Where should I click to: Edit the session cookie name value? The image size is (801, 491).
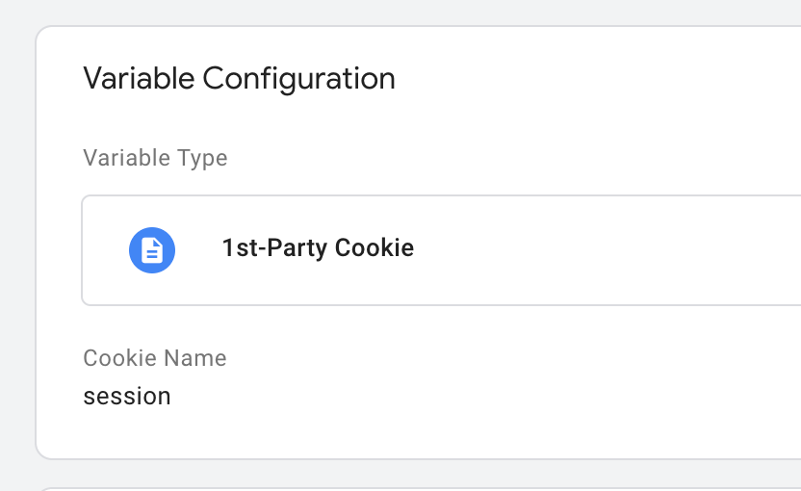127,397
